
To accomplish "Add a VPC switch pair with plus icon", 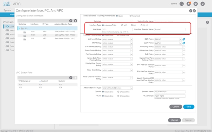I will click(71, 78).
